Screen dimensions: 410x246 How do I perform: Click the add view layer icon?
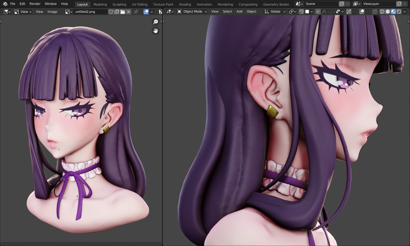tap(399, 4)
